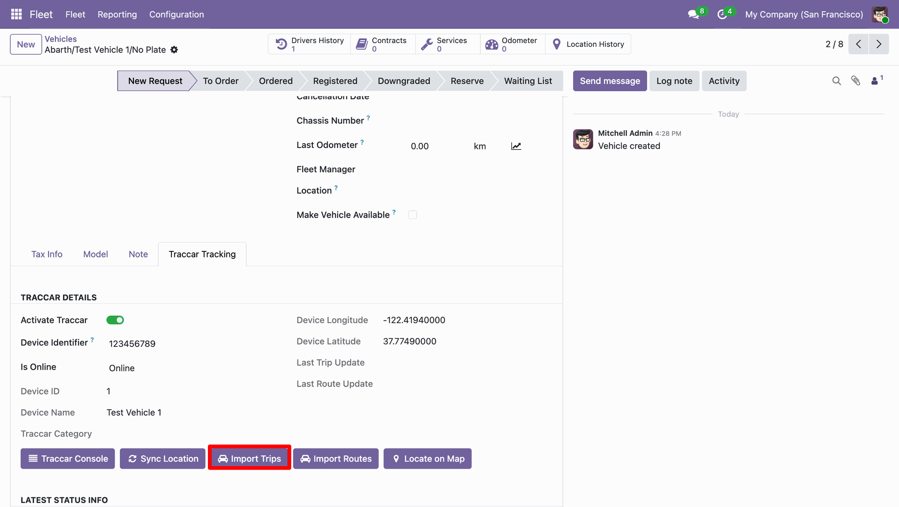
Task: Click the Device Identifier input field
Action: coord(192,344)
